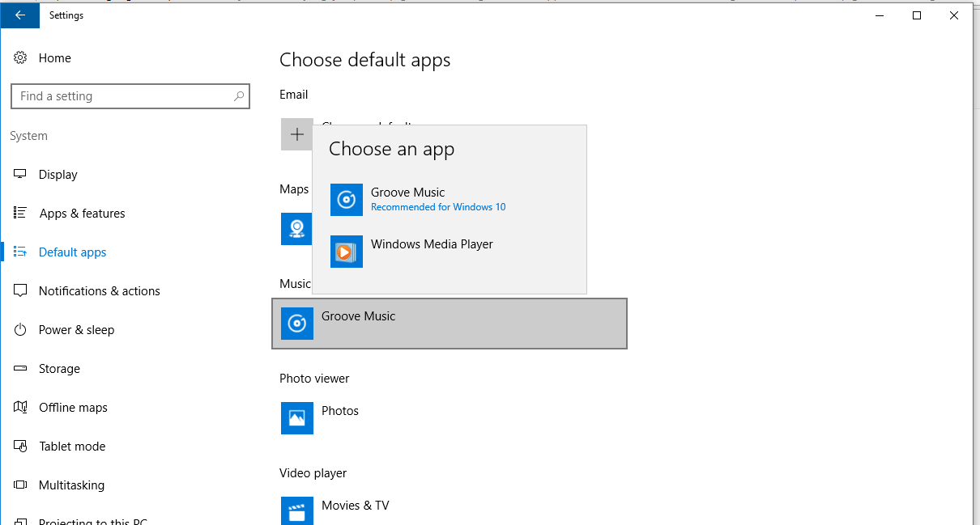Viewport: 980px width, 525px height.
Task: Click the Groove Music icon under Music player
Action: [297, 324]
